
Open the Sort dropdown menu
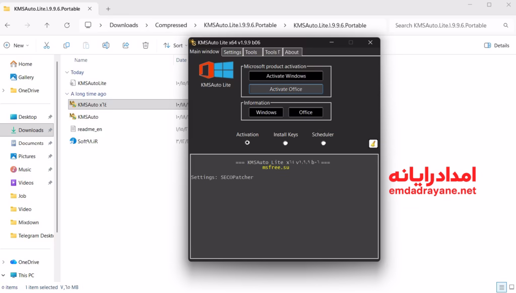(174, 45)
